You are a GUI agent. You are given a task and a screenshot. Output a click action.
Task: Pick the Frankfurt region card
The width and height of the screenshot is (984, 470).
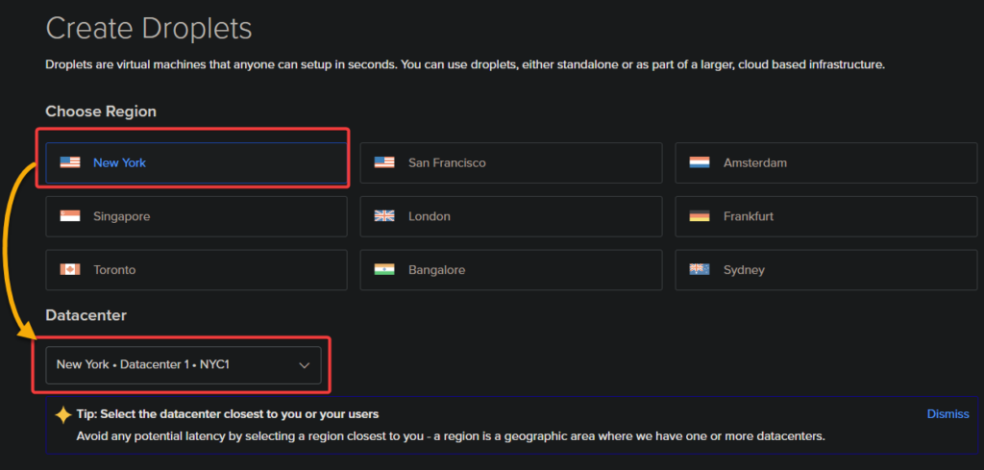point(825,216)
